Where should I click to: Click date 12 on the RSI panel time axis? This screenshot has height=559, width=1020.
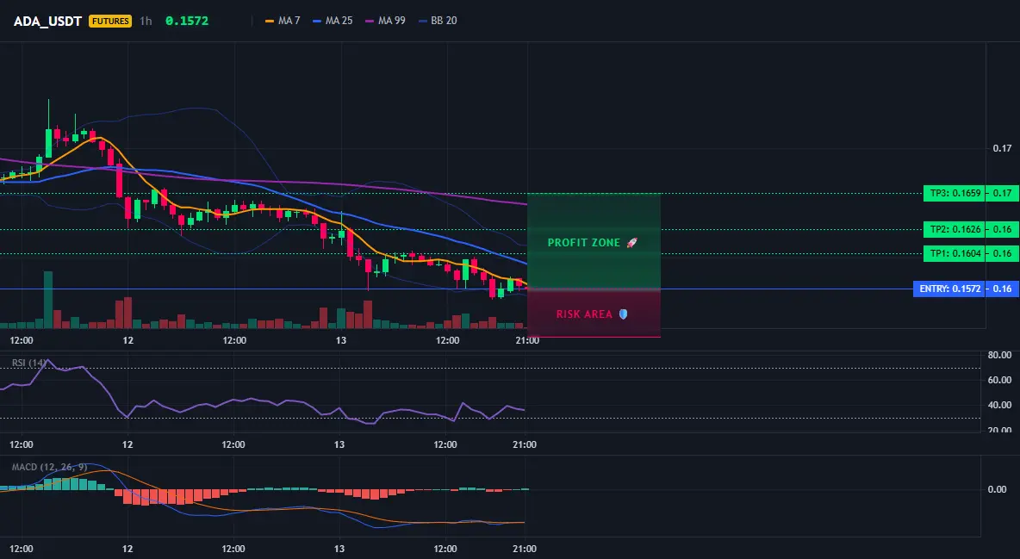point(127,444)
